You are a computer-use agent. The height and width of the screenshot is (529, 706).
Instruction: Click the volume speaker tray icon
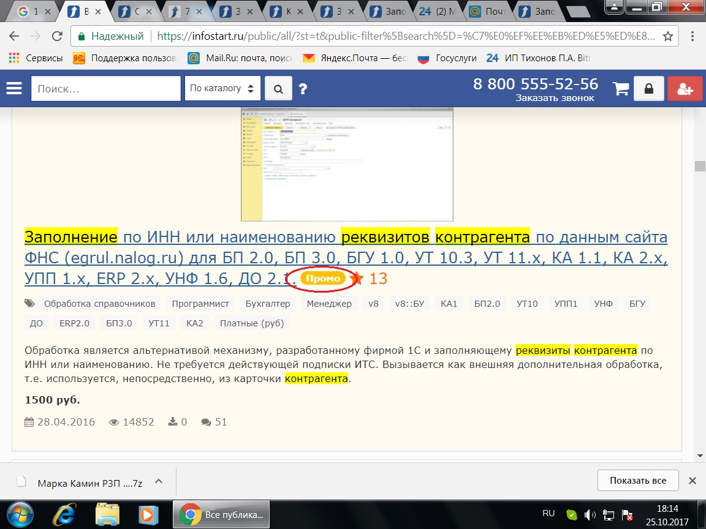(x=590, y=514)
